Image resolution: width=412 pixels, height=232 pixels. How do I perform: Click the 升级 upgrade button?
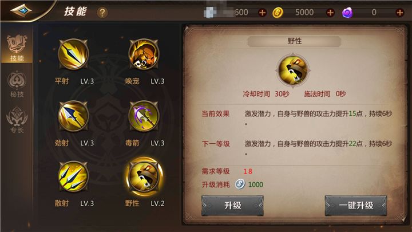232,206
